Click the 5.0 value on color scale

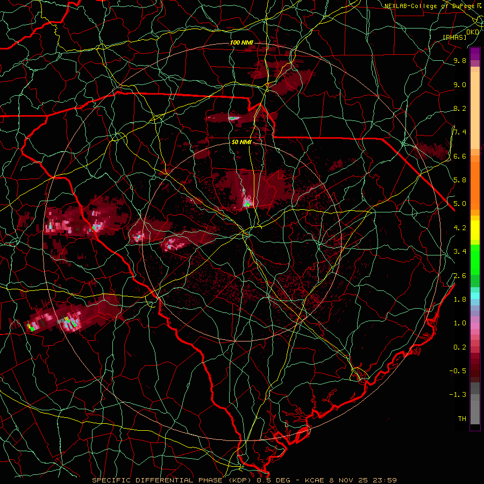[x=460, y=204]
